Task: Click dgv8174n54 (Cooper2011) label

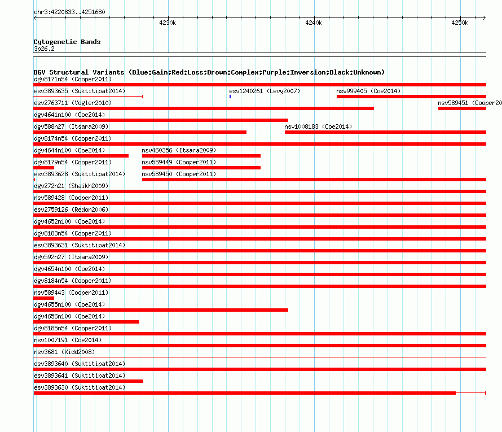Action: (73, 138)
